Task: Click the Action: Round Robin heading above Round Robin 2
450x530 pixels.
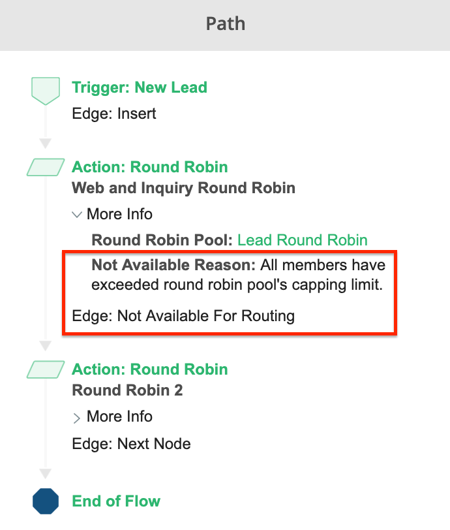Action: pos(149,369)
